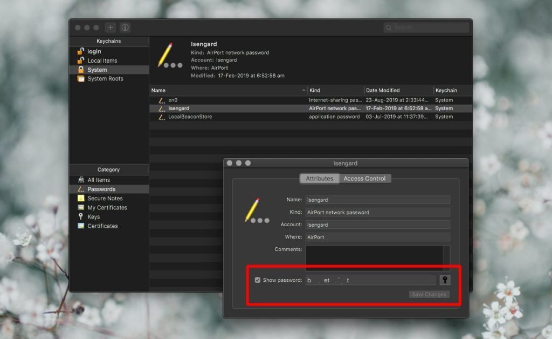This screenshot has height=339, width=552.
Task: Select the Keys category
Action: pos(94,216)
